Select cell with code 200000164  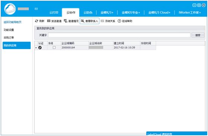pyautogui.click(x=75, y=48)
